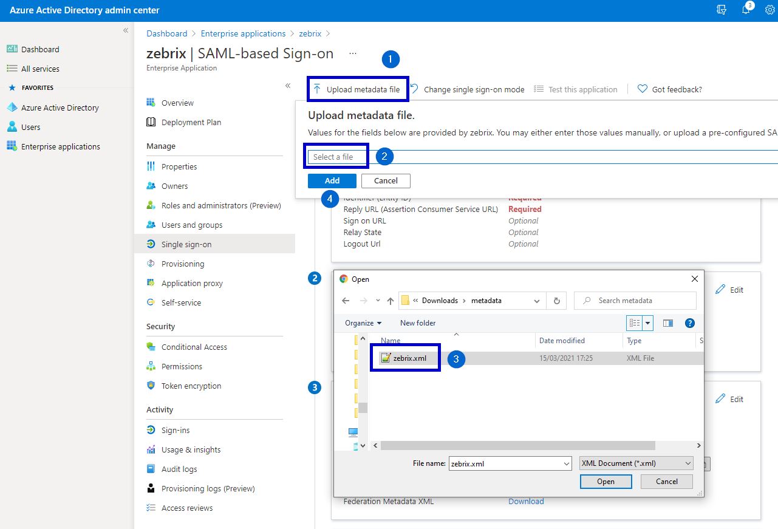Click the Self-service icon
778x529 pixels.
coord(151,302)
